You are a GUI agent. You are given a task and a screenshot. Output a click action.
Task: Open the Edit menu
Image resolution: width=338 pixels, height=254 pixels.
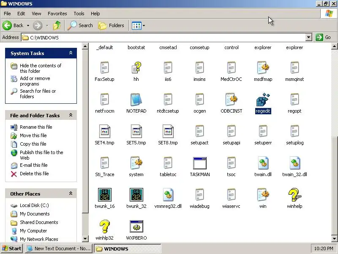click(21, 14)
